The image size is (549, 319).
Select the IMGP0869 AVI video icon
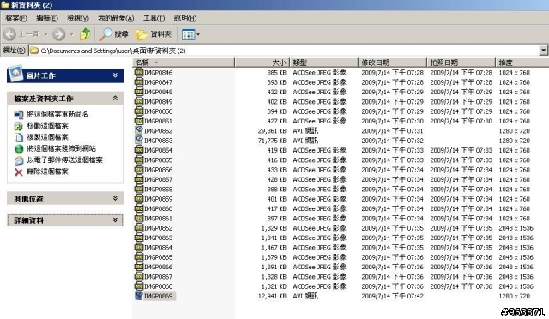tap(139, 296)
